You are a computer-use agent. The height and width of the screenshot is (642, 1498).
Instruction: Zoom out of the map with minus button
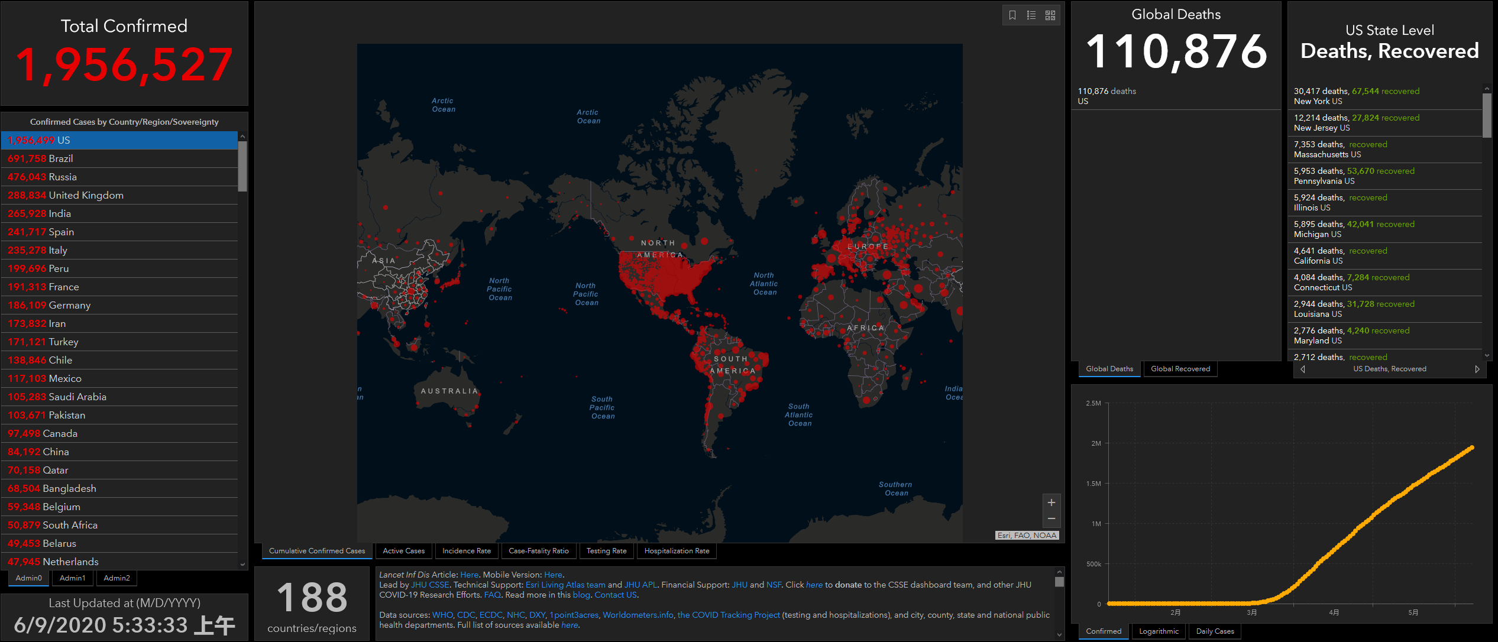click(x=1051, y=518)
